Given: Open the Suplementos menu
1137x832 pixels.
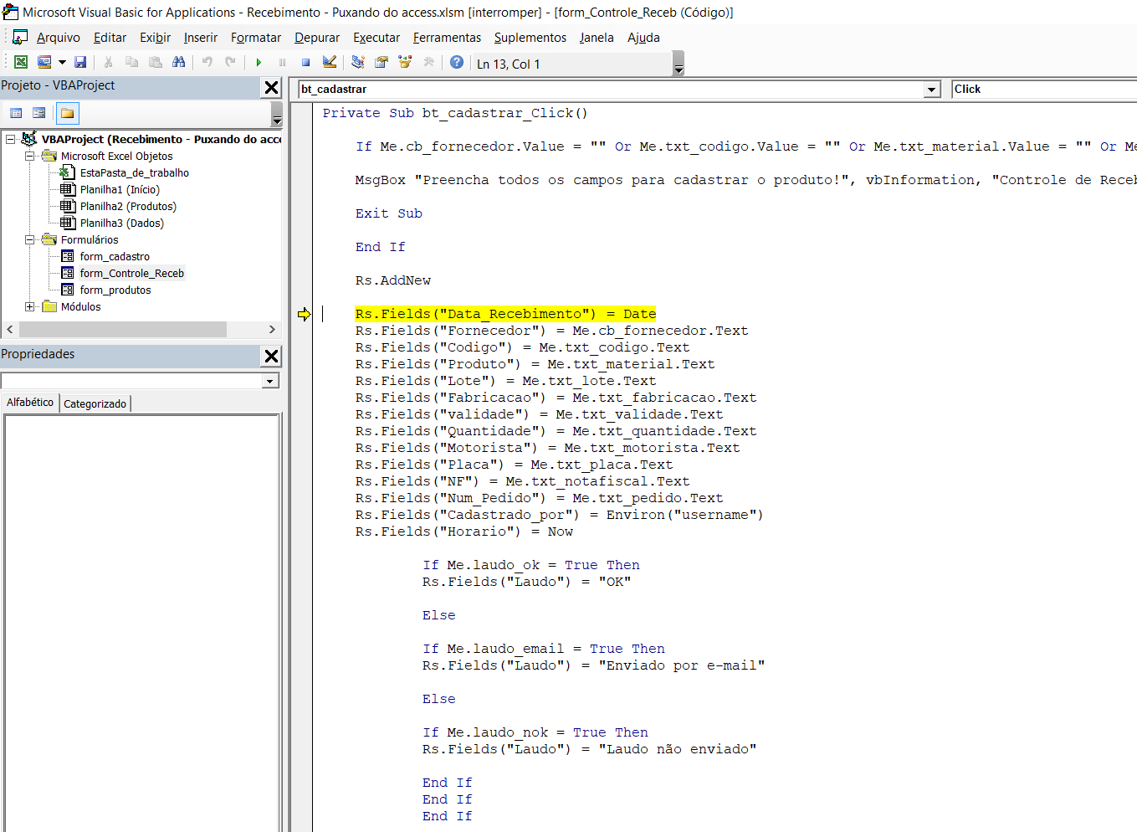Looking at the screenshot, I should click(530, 38).
